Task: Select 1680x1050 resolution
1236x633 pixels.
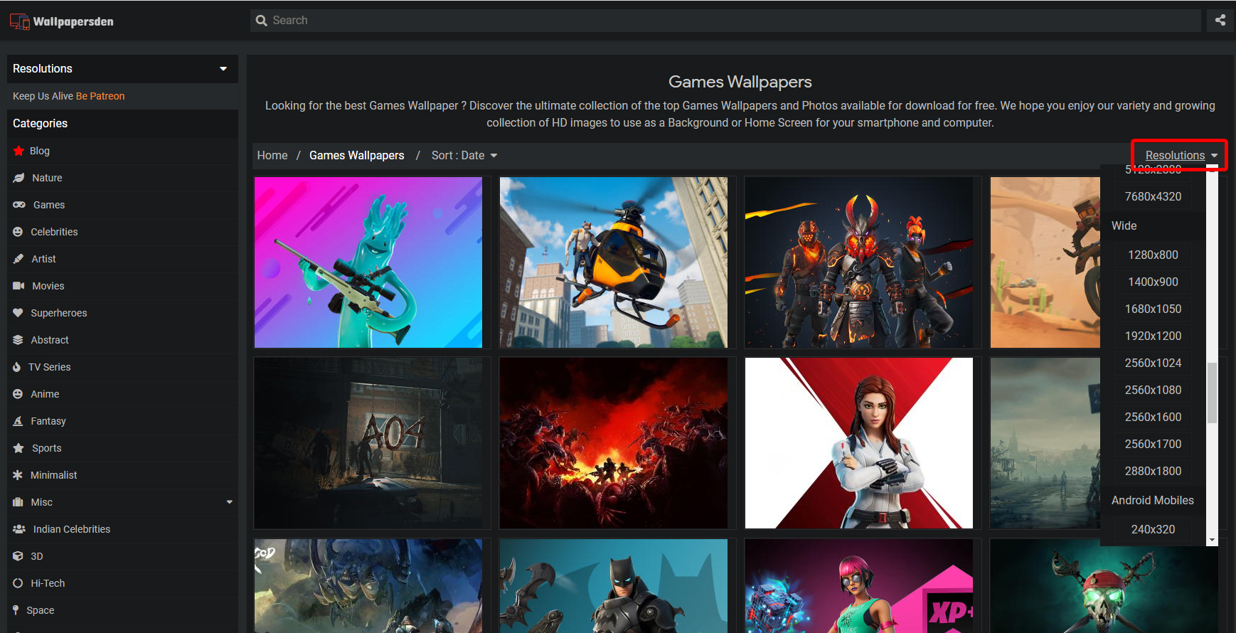Action: coord(1153,309)
